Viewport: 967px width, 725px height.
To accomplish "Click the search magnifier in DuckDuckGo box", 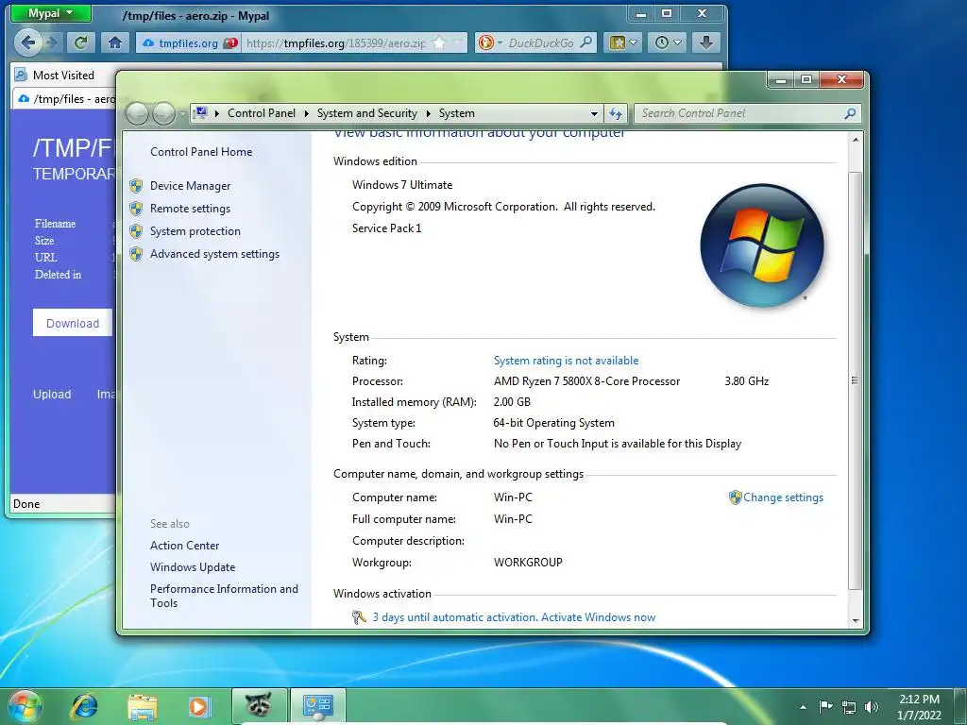I will [x=586, y=42].
